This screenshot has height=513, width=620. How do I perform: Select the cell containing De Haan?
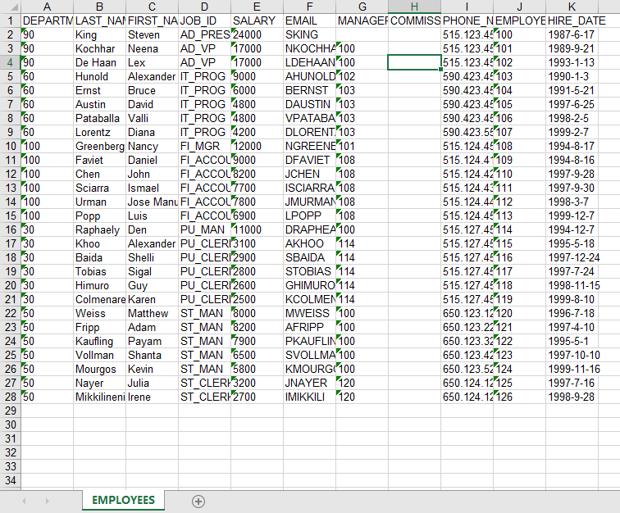100,62
